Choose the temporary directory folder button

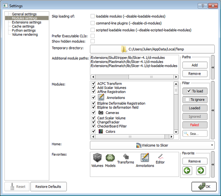pyautogui.click(x=152, y=49)
